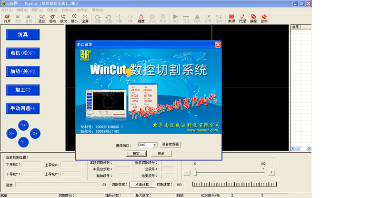Click the minus button beside the slider
381x198 pixels.
point(187,172)
